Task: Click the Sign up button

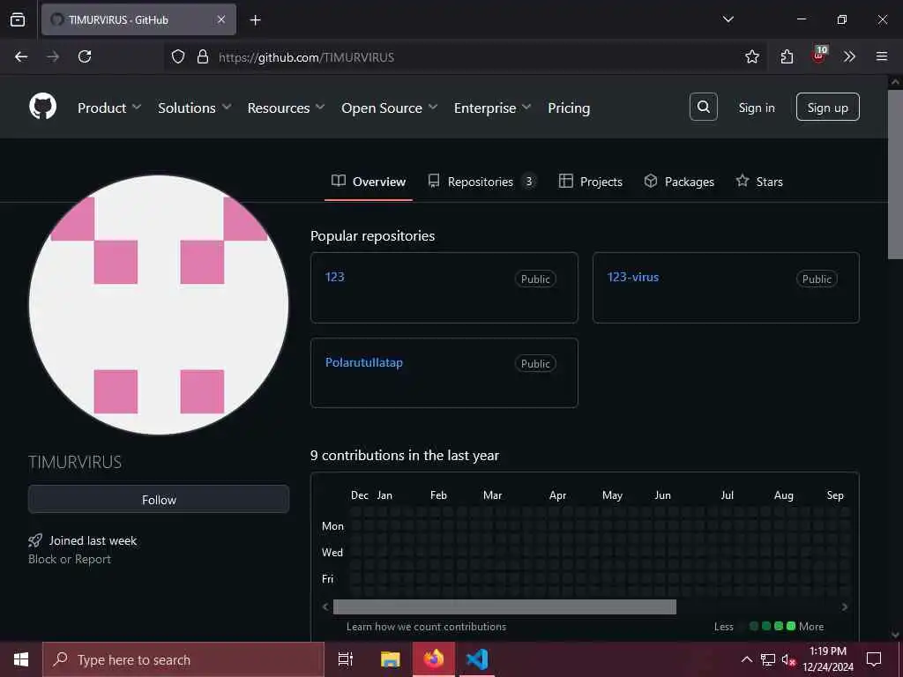Action: coord(827,107)
